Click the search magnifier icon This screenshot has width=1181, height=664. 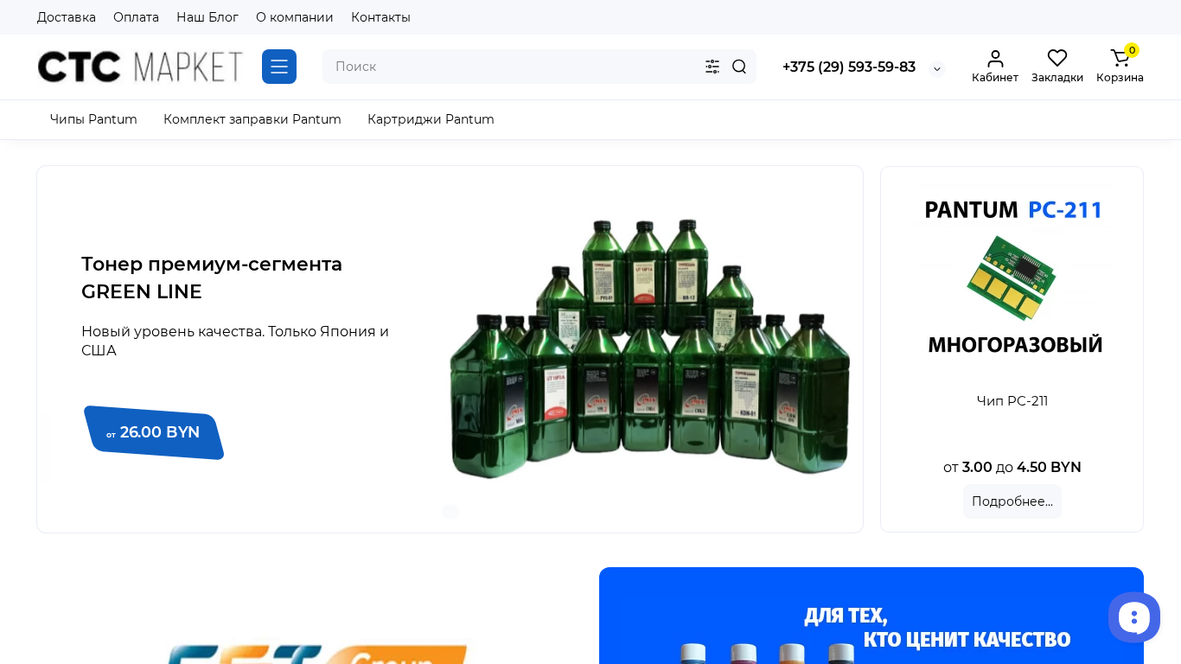pos(739,67)
